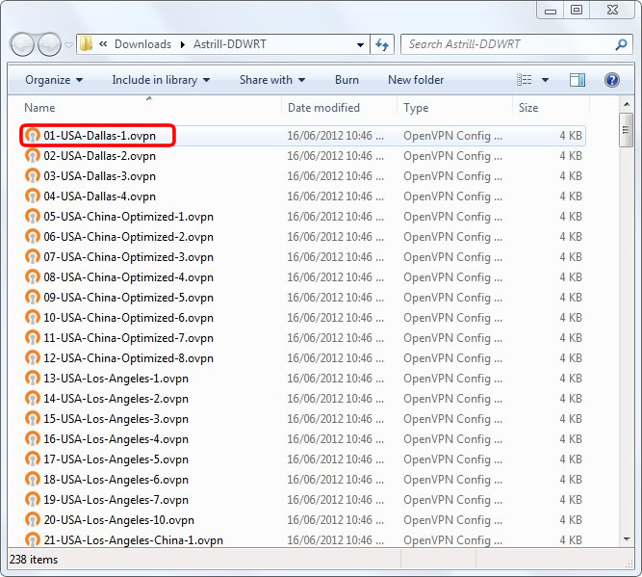Click the Back navigation arrow

click(22, 44)
